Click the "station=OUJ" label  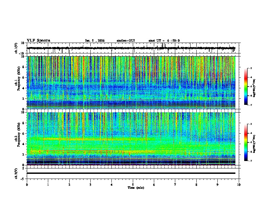126,41
